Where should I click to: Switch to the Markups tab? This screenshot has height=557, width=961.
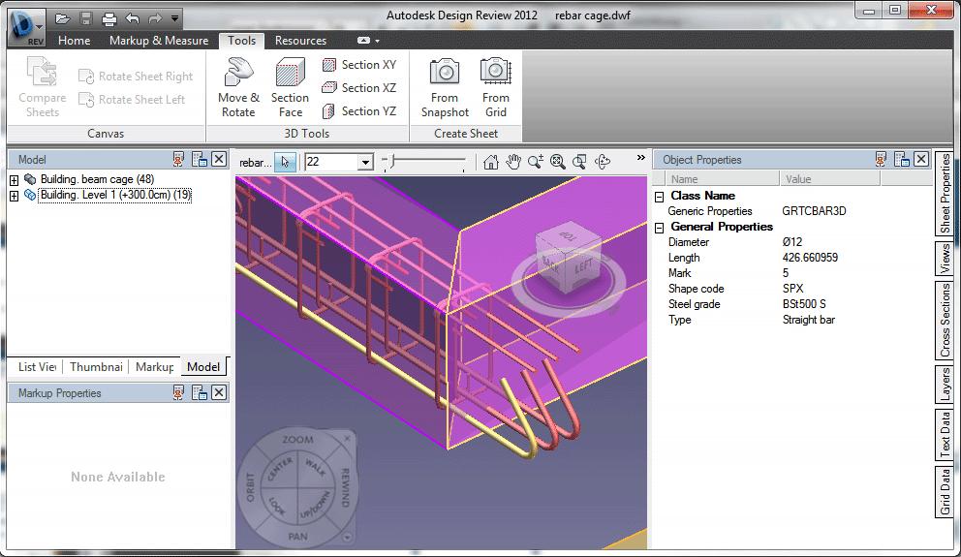(154, 366)
